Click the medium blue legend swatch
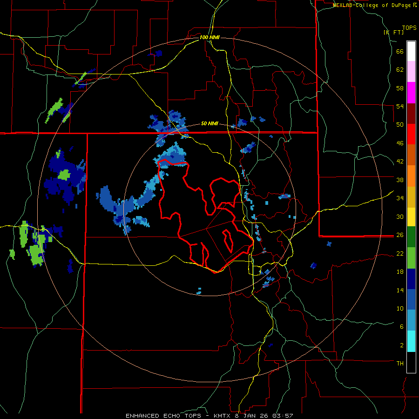419x419 pixels. coord(411,299)
